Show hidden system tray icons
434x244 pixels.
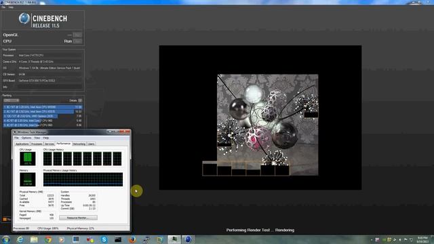coord(372,240)
